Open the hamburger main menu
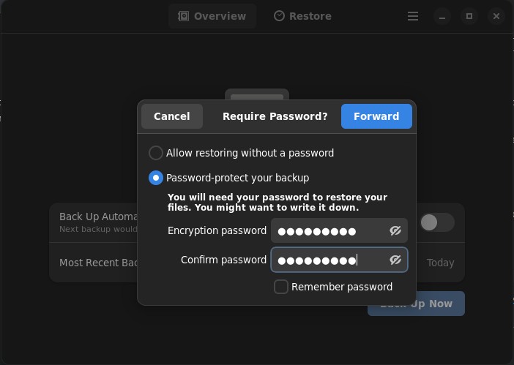The image size is (514, 365). (x=413, y=16)
